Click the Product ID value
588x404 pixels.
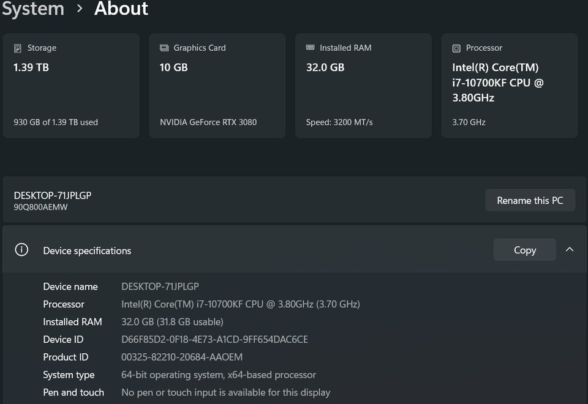tap(182, 357)
